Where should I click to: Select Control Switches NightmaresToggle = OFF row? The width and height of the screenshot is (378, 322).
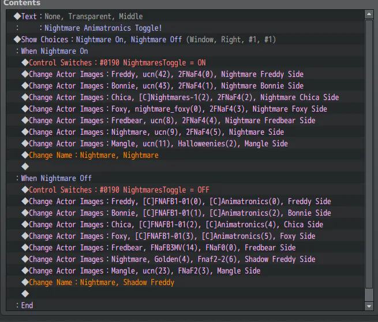click(185, 190)
